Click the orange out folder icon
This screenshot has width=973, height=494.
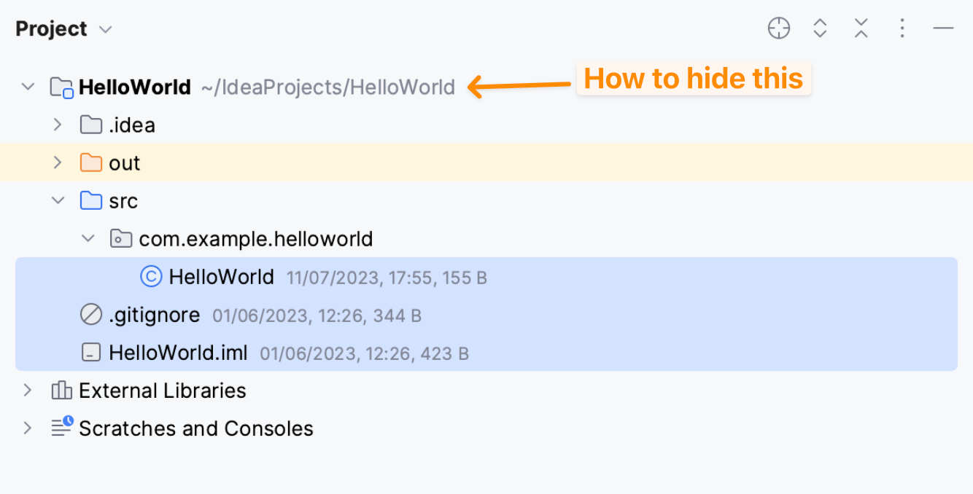pos(90,163)
